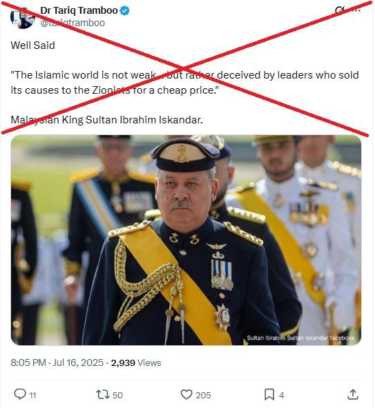Like the tweet with heart icon
The height and width of the screenshot is (408, 375).
point(186,394)
